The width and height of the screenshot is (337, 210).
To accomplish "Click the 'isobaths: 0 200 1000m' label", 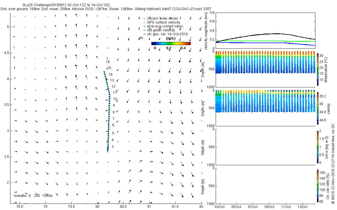I will 33,195.
